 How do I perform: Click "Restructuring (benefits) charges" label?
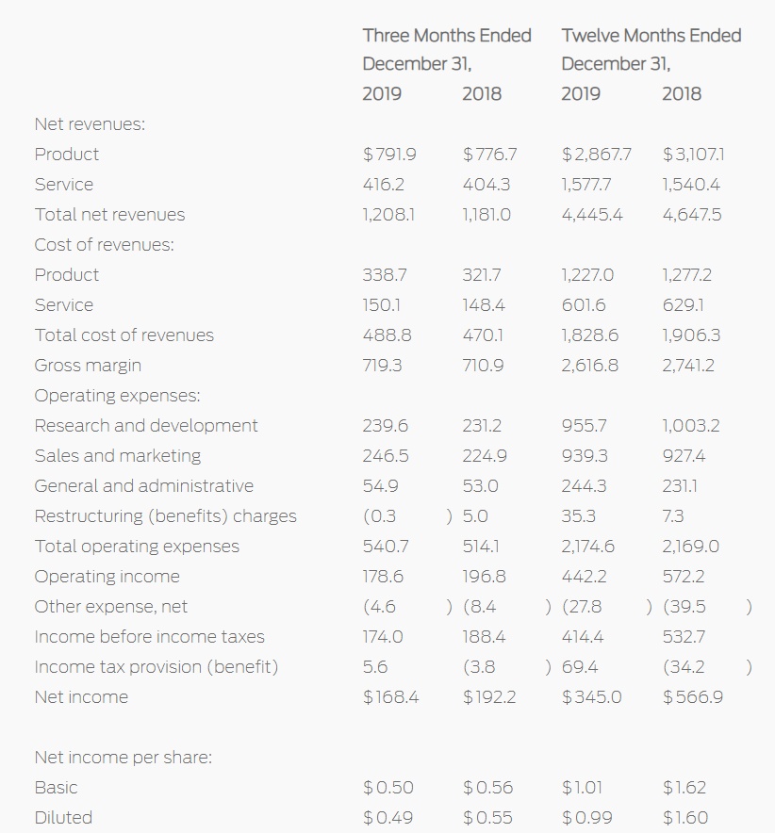coord(165,515)
